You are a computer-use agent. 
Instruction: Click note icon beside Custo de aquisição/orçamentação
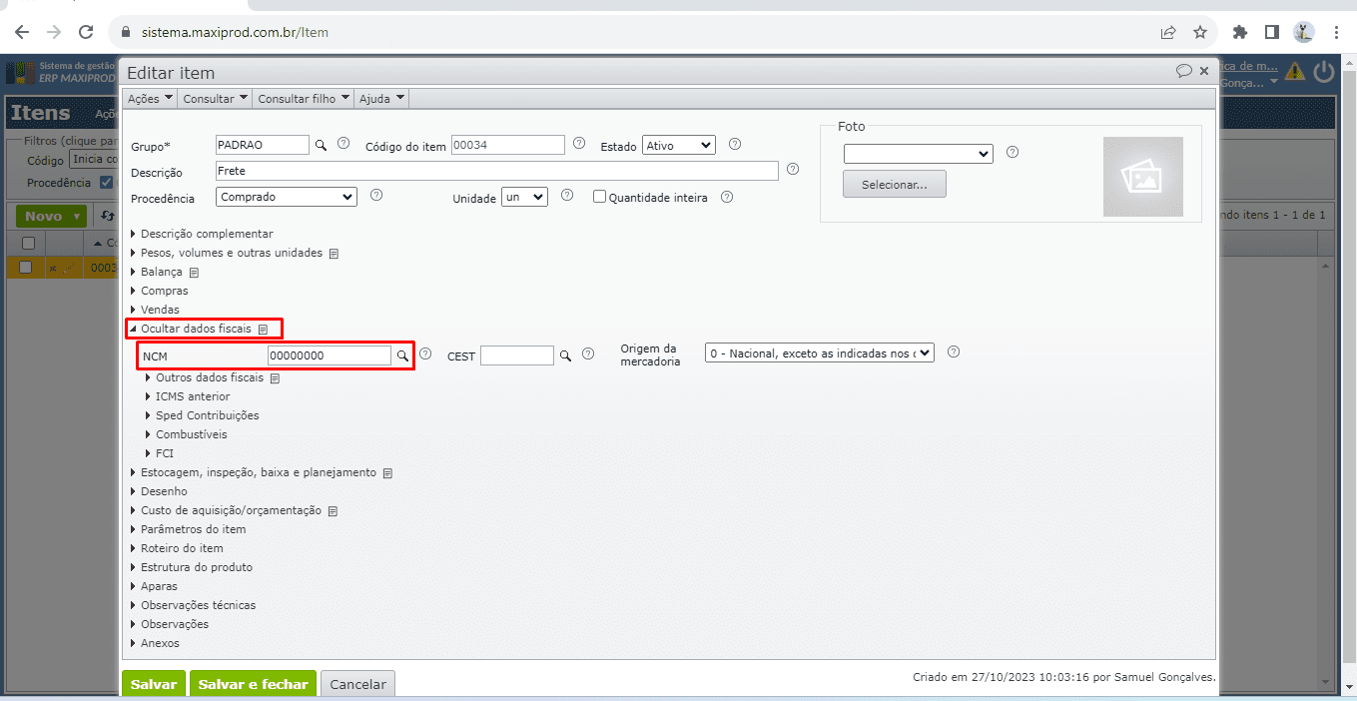click(x=334, y=511)
